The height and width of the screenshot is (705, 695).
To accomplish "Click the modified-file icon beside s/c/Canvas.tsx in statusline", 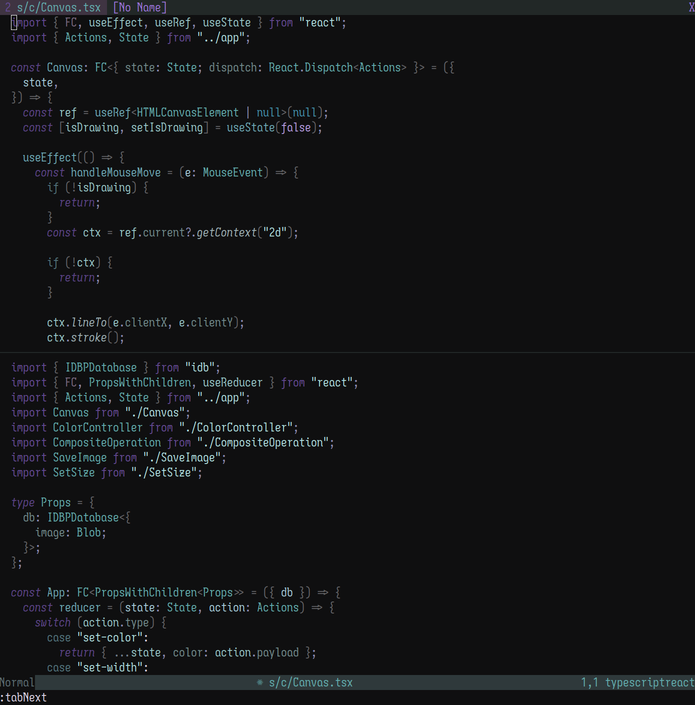I will 258,682.
